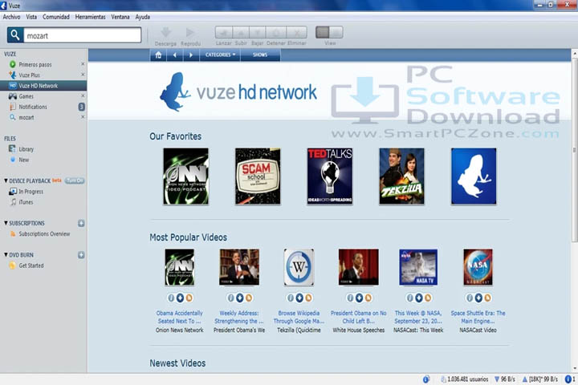Image resolution: width=578 pixels, height=385 pixels.
Task: Open the Scam School favorite thumbnail
Action: [258, 176]
